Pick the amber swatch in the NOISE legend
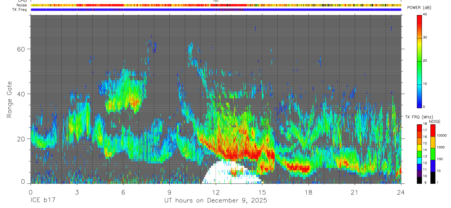The width and height of the screenshot is (451, 208). point(433,142)
